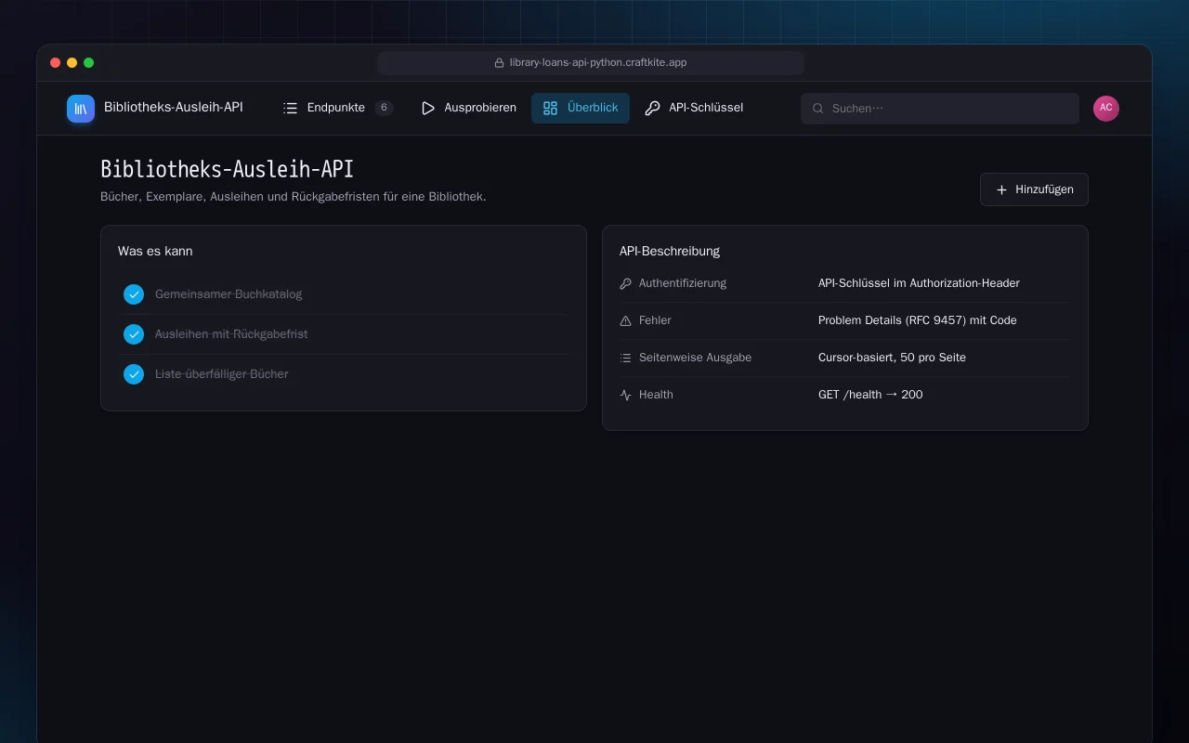The image size is (1189, 743).
Task: Click the Hinzufügen button
Action: tap(1034, 189)
